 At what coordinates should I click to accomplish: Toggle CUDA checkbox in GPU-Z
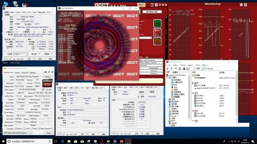[x=24, y=129]
